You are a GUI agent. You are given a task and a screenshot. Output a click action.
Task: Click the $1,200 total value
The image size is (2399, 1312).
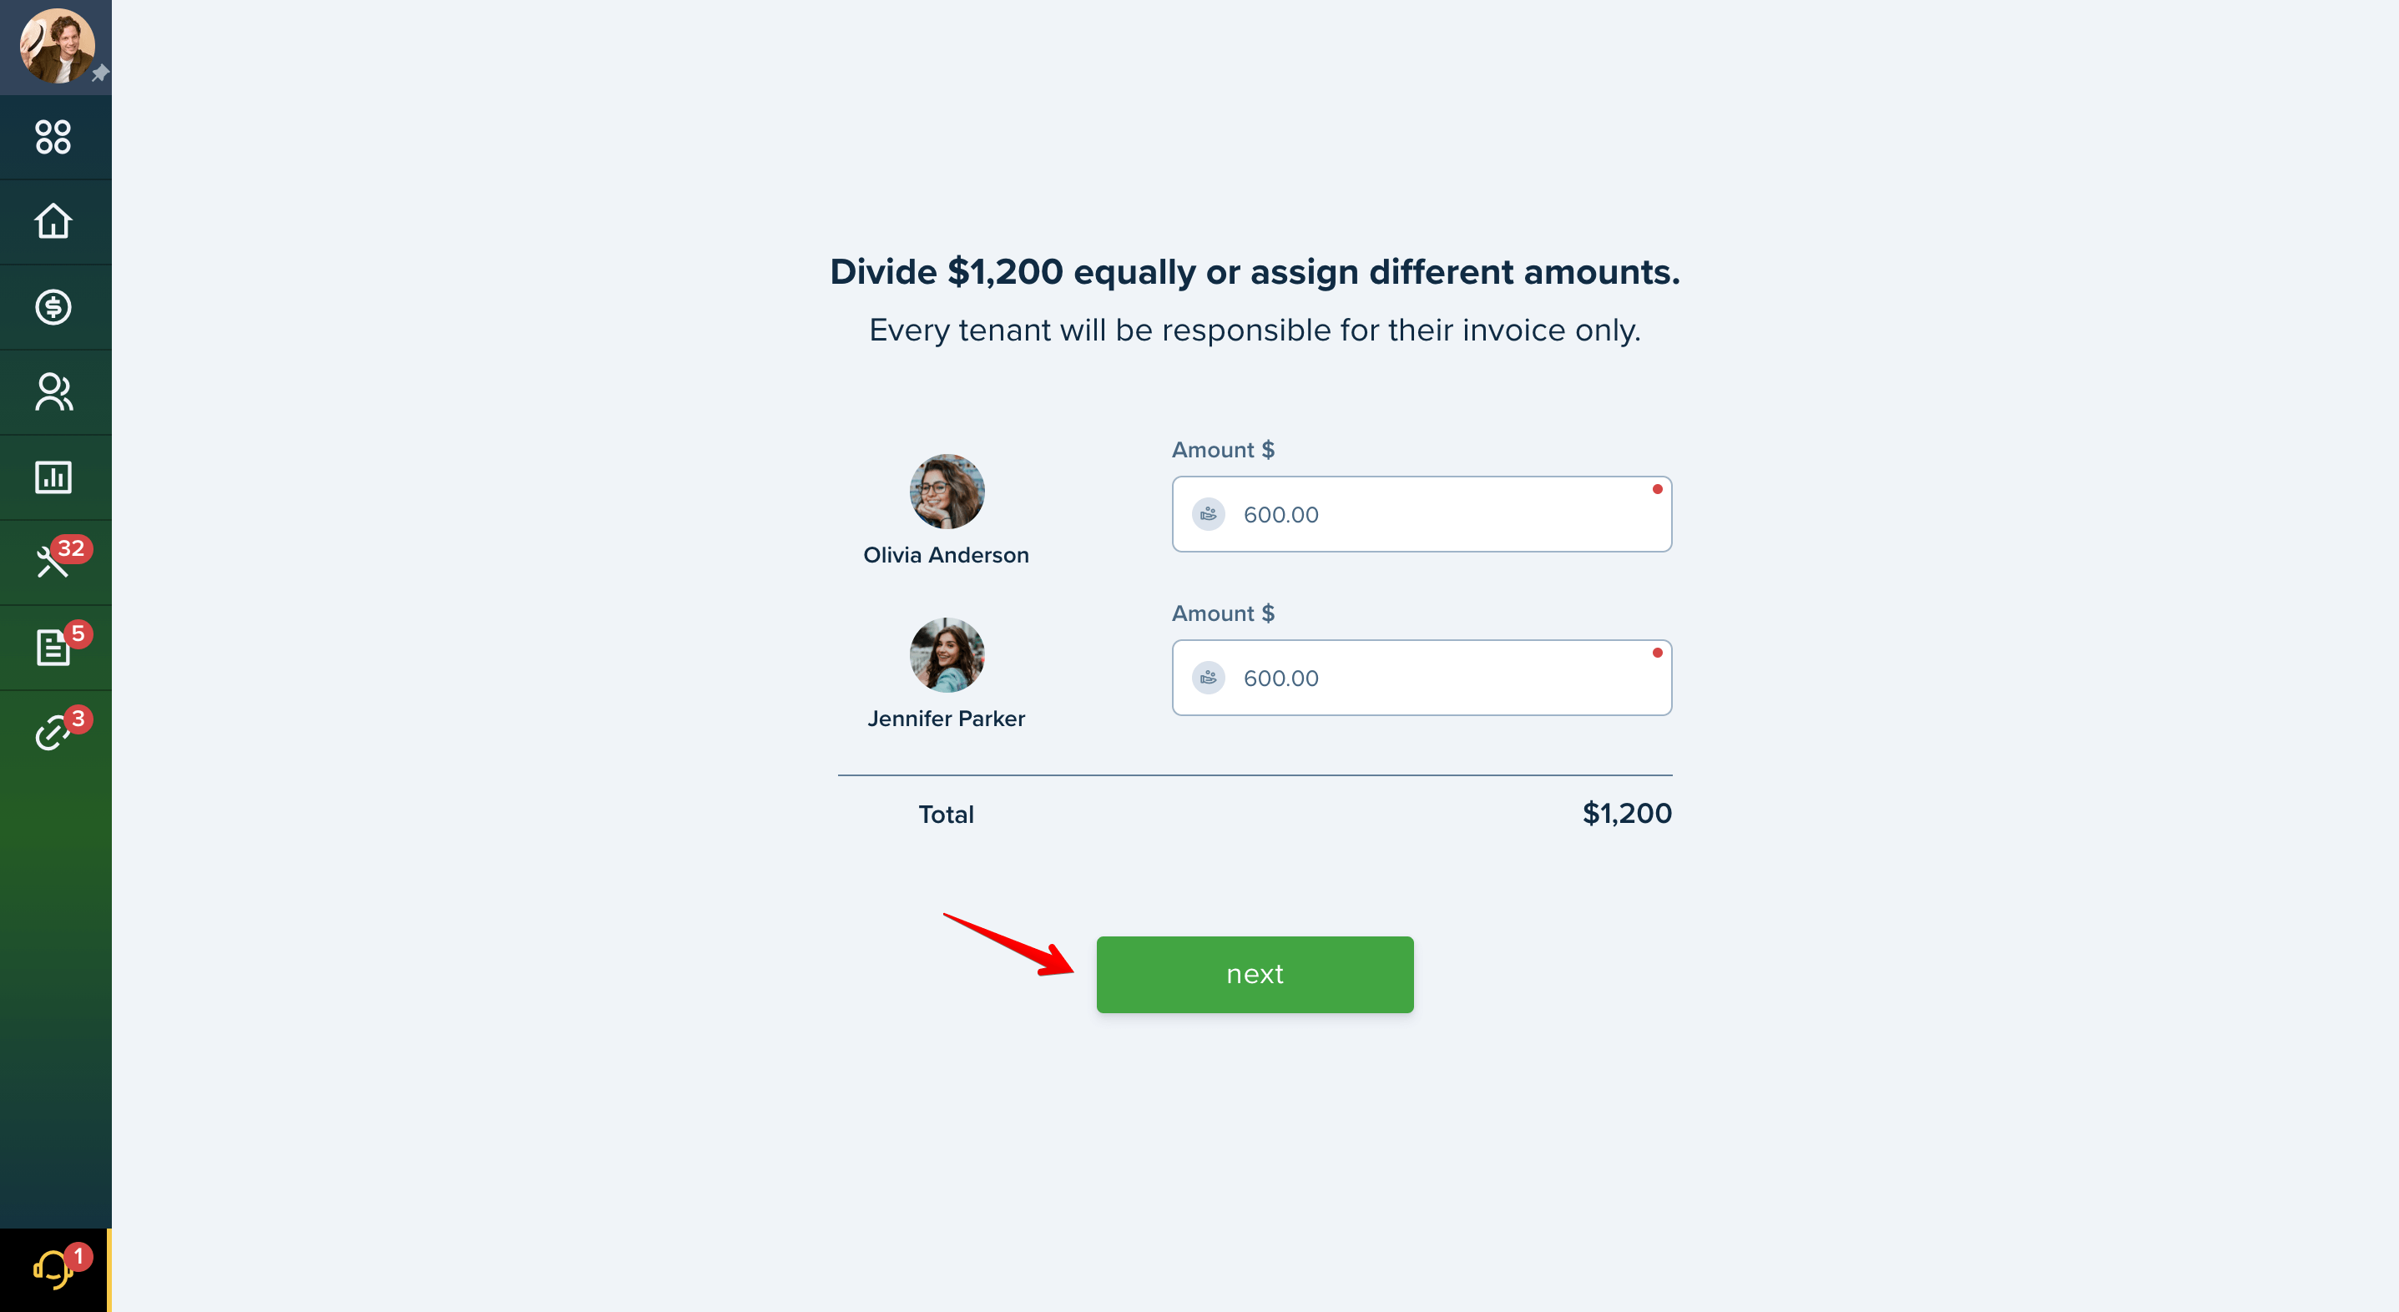1626,814
